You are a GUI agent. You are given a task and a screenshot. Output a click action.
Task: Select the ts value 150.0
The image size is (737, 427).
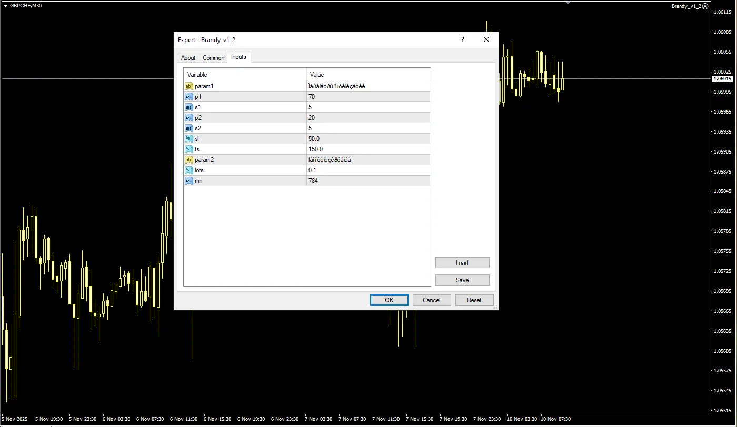(315, 149)
